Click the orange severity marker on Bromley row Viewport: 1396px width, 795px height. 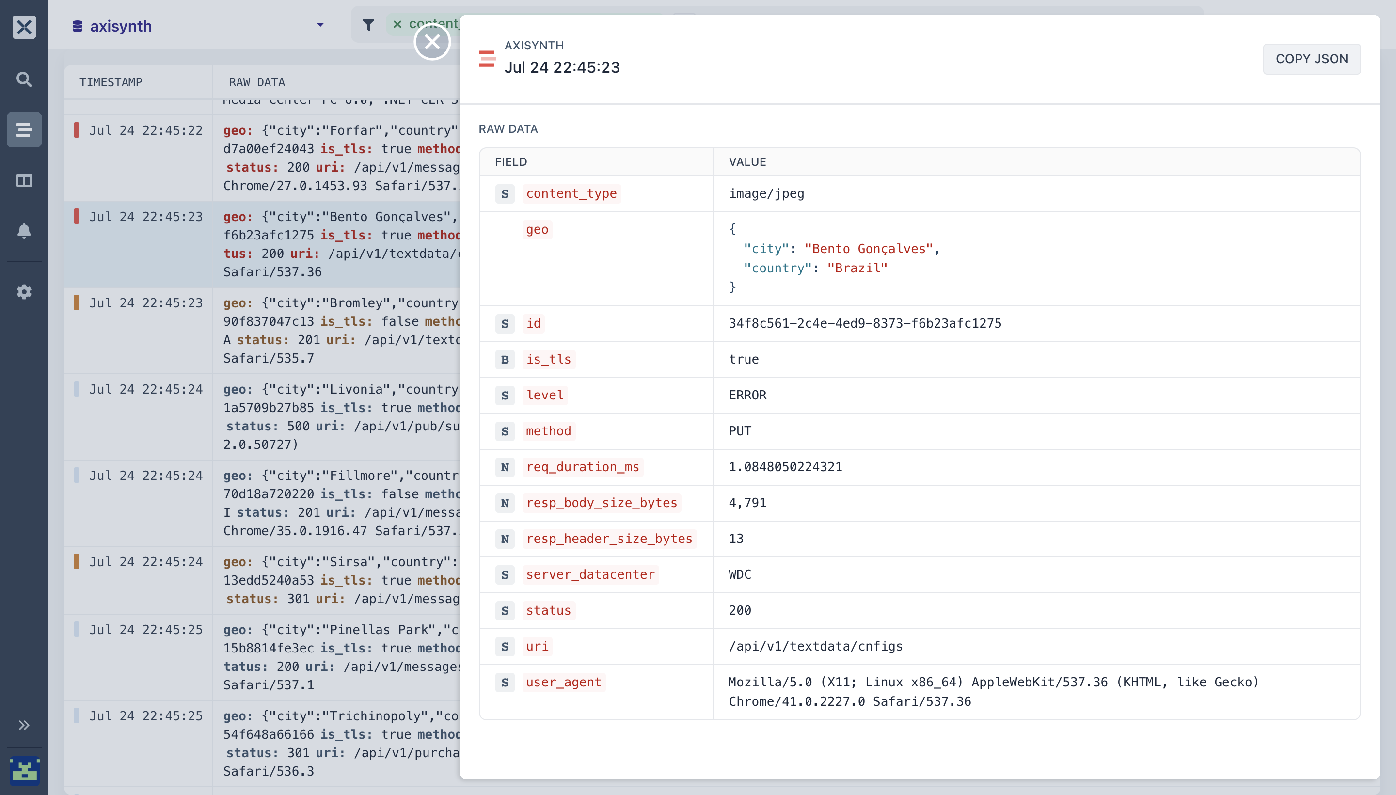tap(77, 302)
